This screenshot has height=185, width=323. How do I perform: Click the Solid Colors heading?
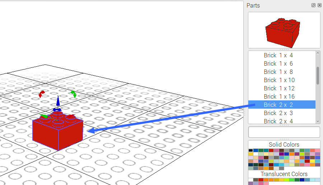pos(284,144)
